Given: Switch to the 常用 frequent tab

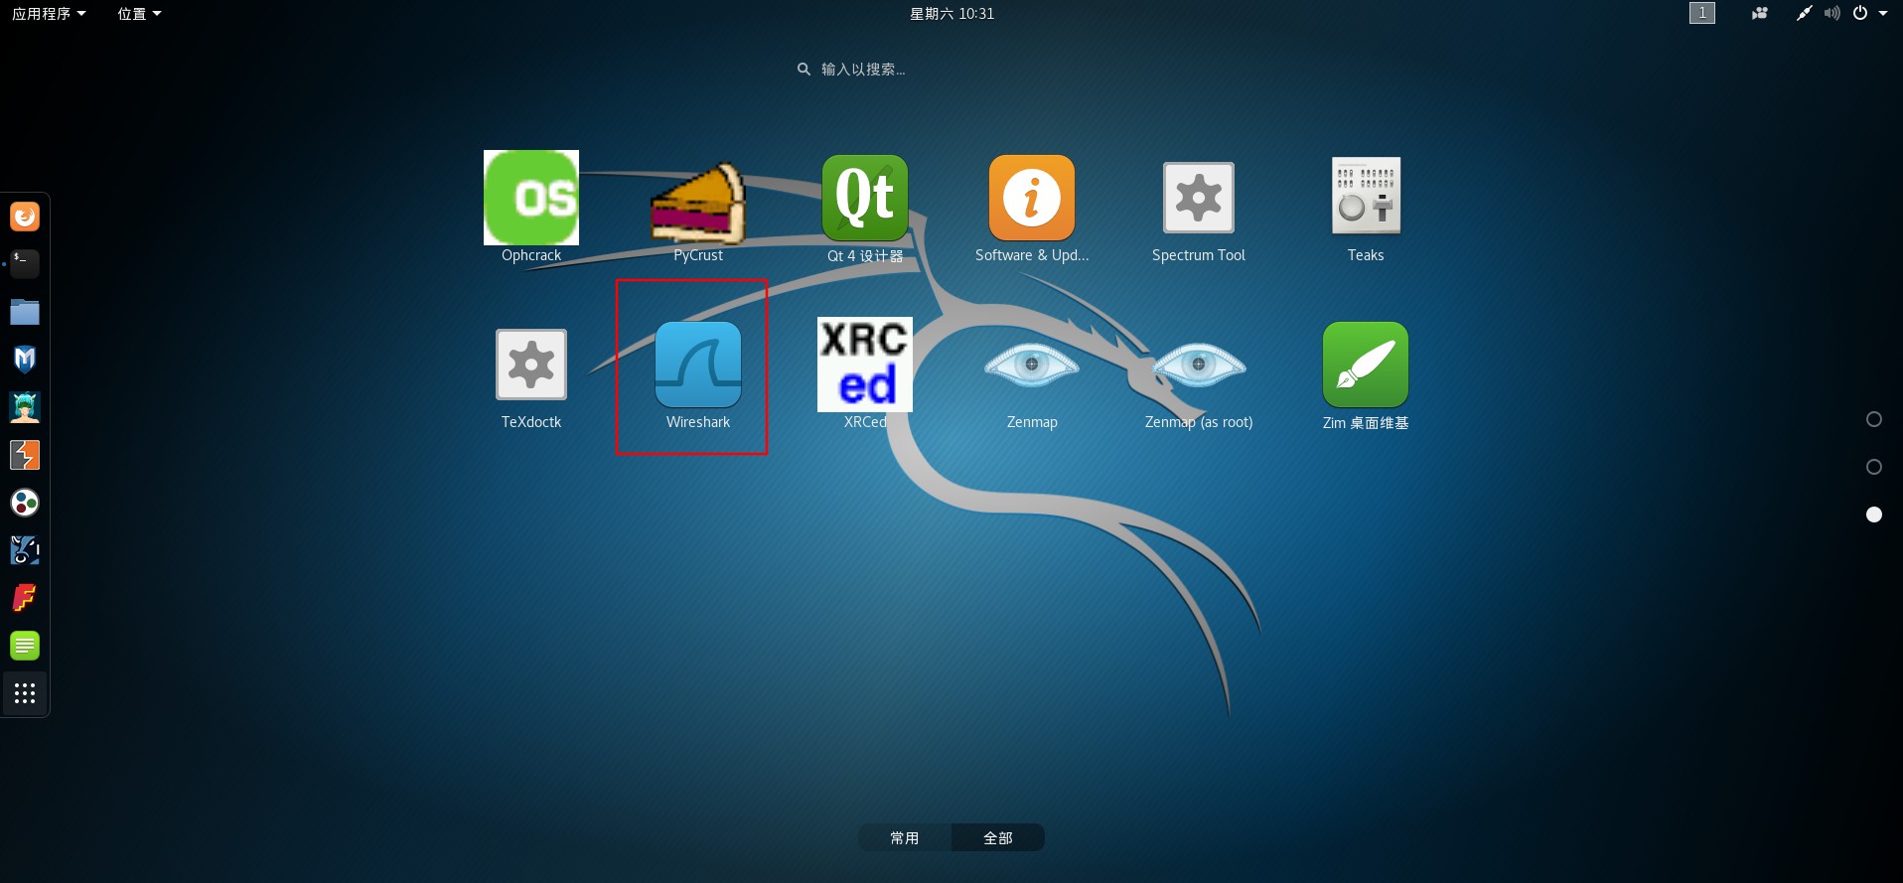Looking at the screenshot, I should pyautogui.click(x=905, y=837).
